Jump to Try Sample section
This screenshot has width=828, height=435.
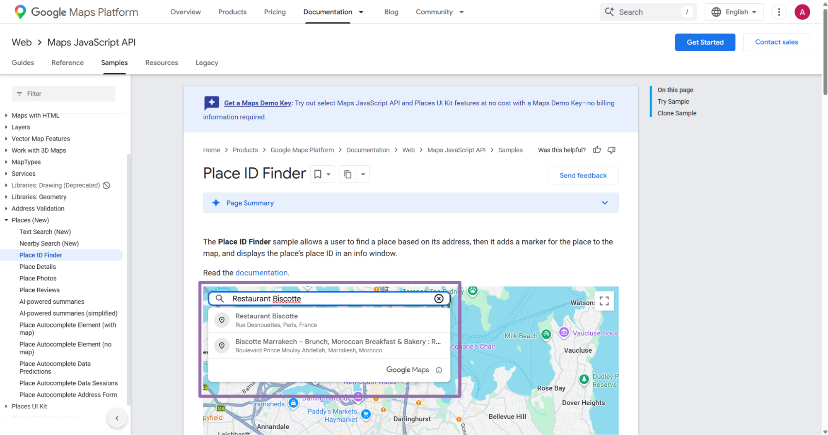(x=673, y=101)
